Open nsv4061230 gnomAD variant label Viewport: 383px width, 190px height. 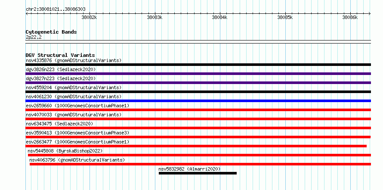(x=74, y=97)
